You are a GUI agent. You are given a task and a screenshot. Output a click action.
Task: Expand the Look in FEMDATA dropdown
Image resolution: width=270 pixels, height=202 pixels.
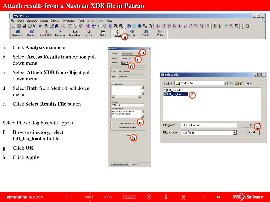(225, 83)
